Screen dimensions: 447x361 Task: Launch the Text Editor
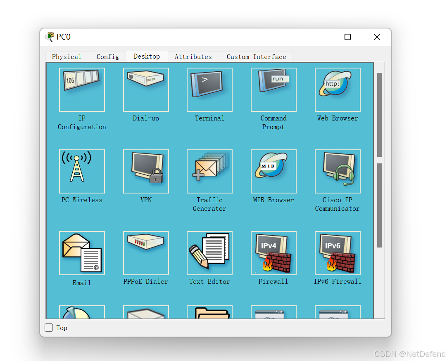tap(209, 253)
